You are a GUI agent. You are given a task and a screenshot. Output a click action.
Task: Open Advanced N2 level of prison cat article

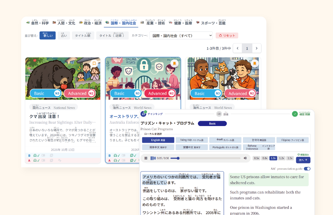coord(240,93)
